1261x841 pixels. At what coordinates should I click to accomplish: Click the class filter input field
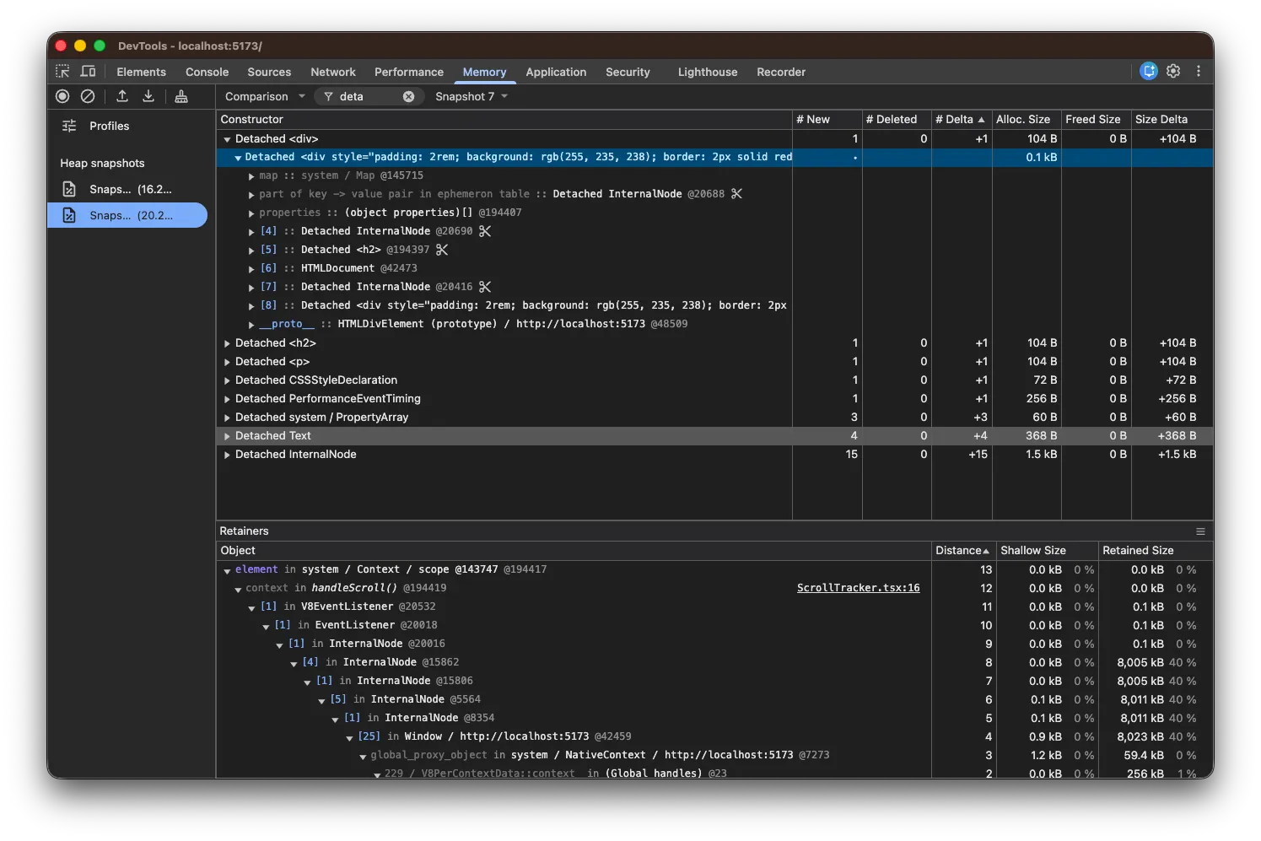(369, 96)
